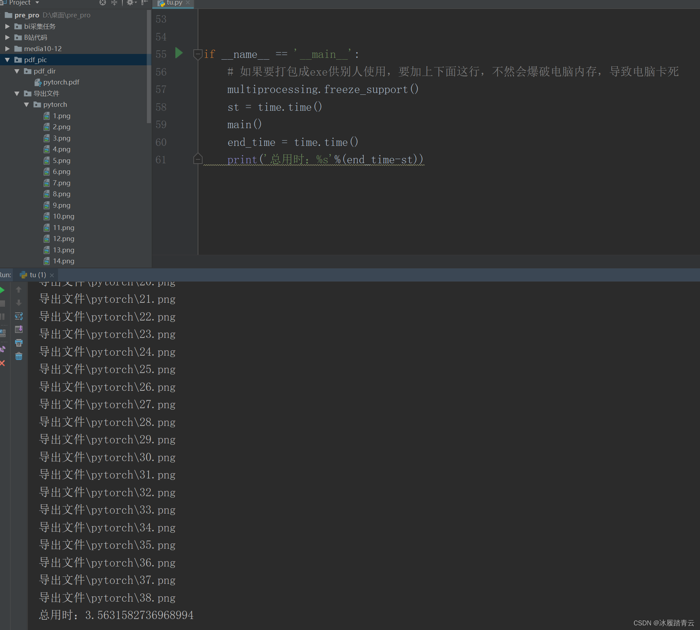Click the scroll-from-source target icon in Project panel

[103, 3]
